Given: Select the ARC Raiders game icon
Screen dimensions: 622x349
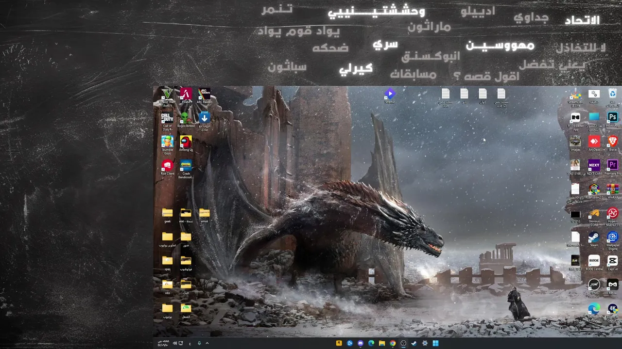Looking at the screenshot, I should 205,95.
